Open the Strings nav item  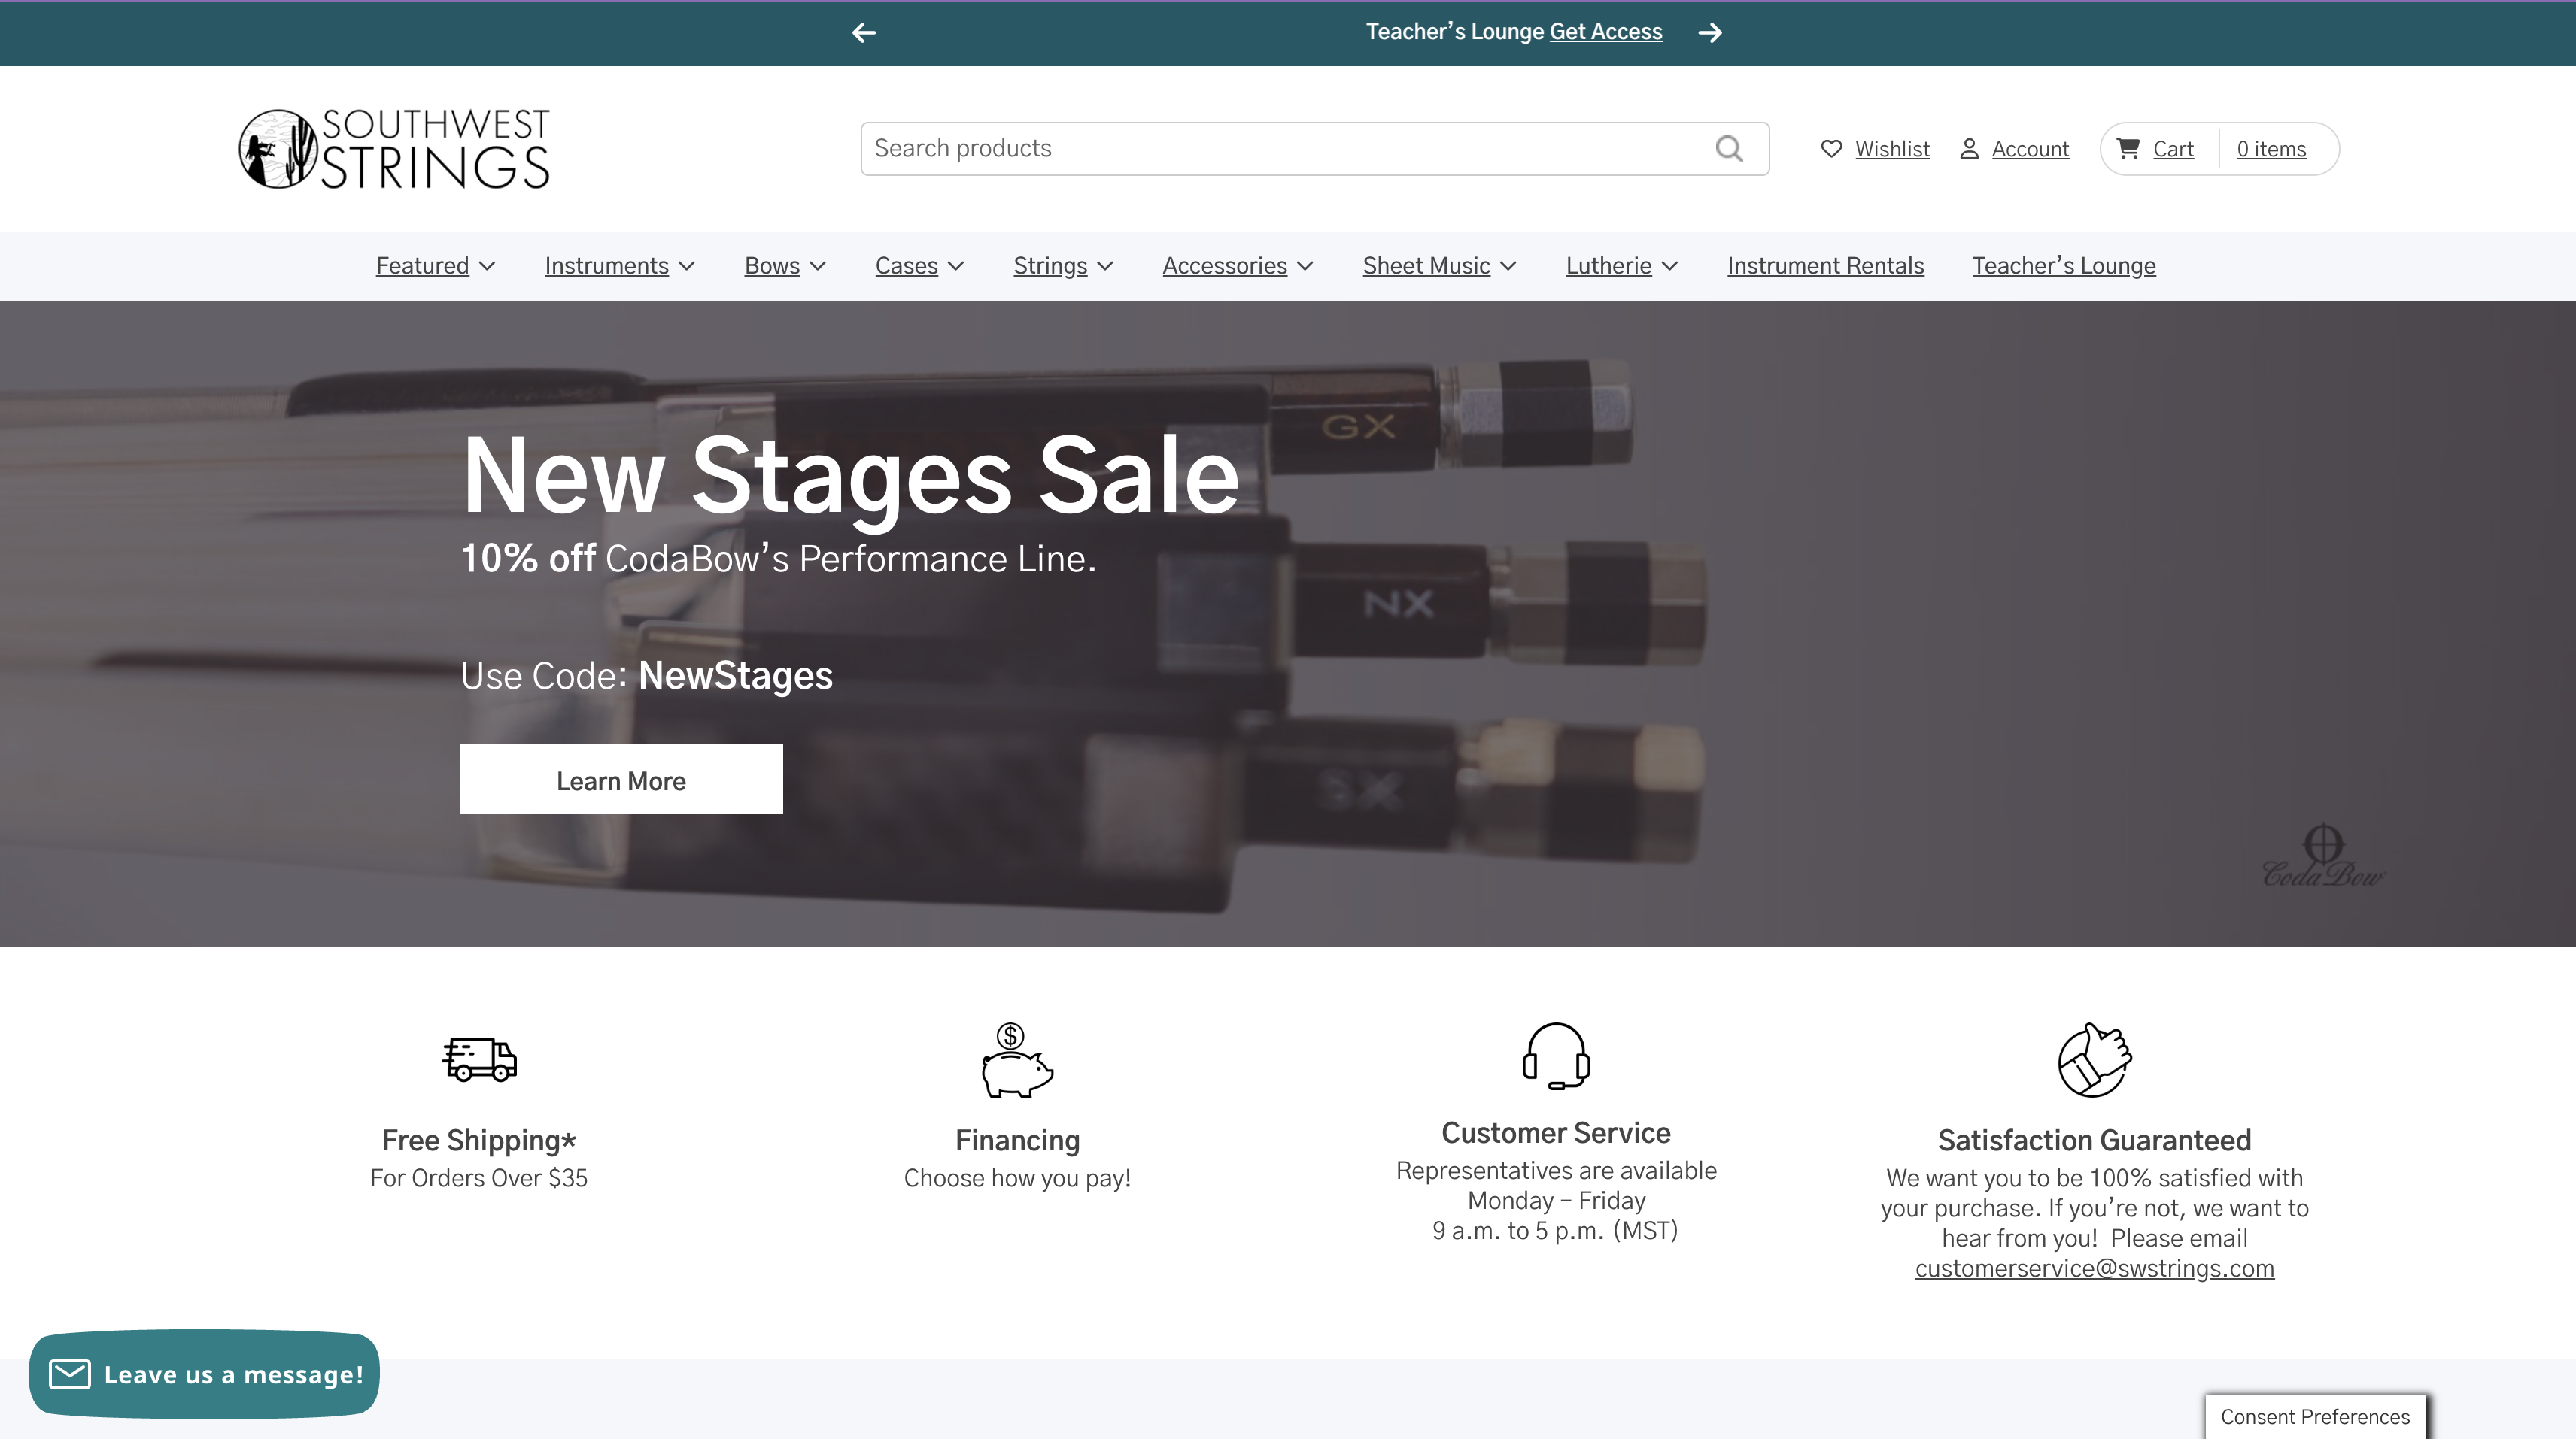tap(1050, 266)
